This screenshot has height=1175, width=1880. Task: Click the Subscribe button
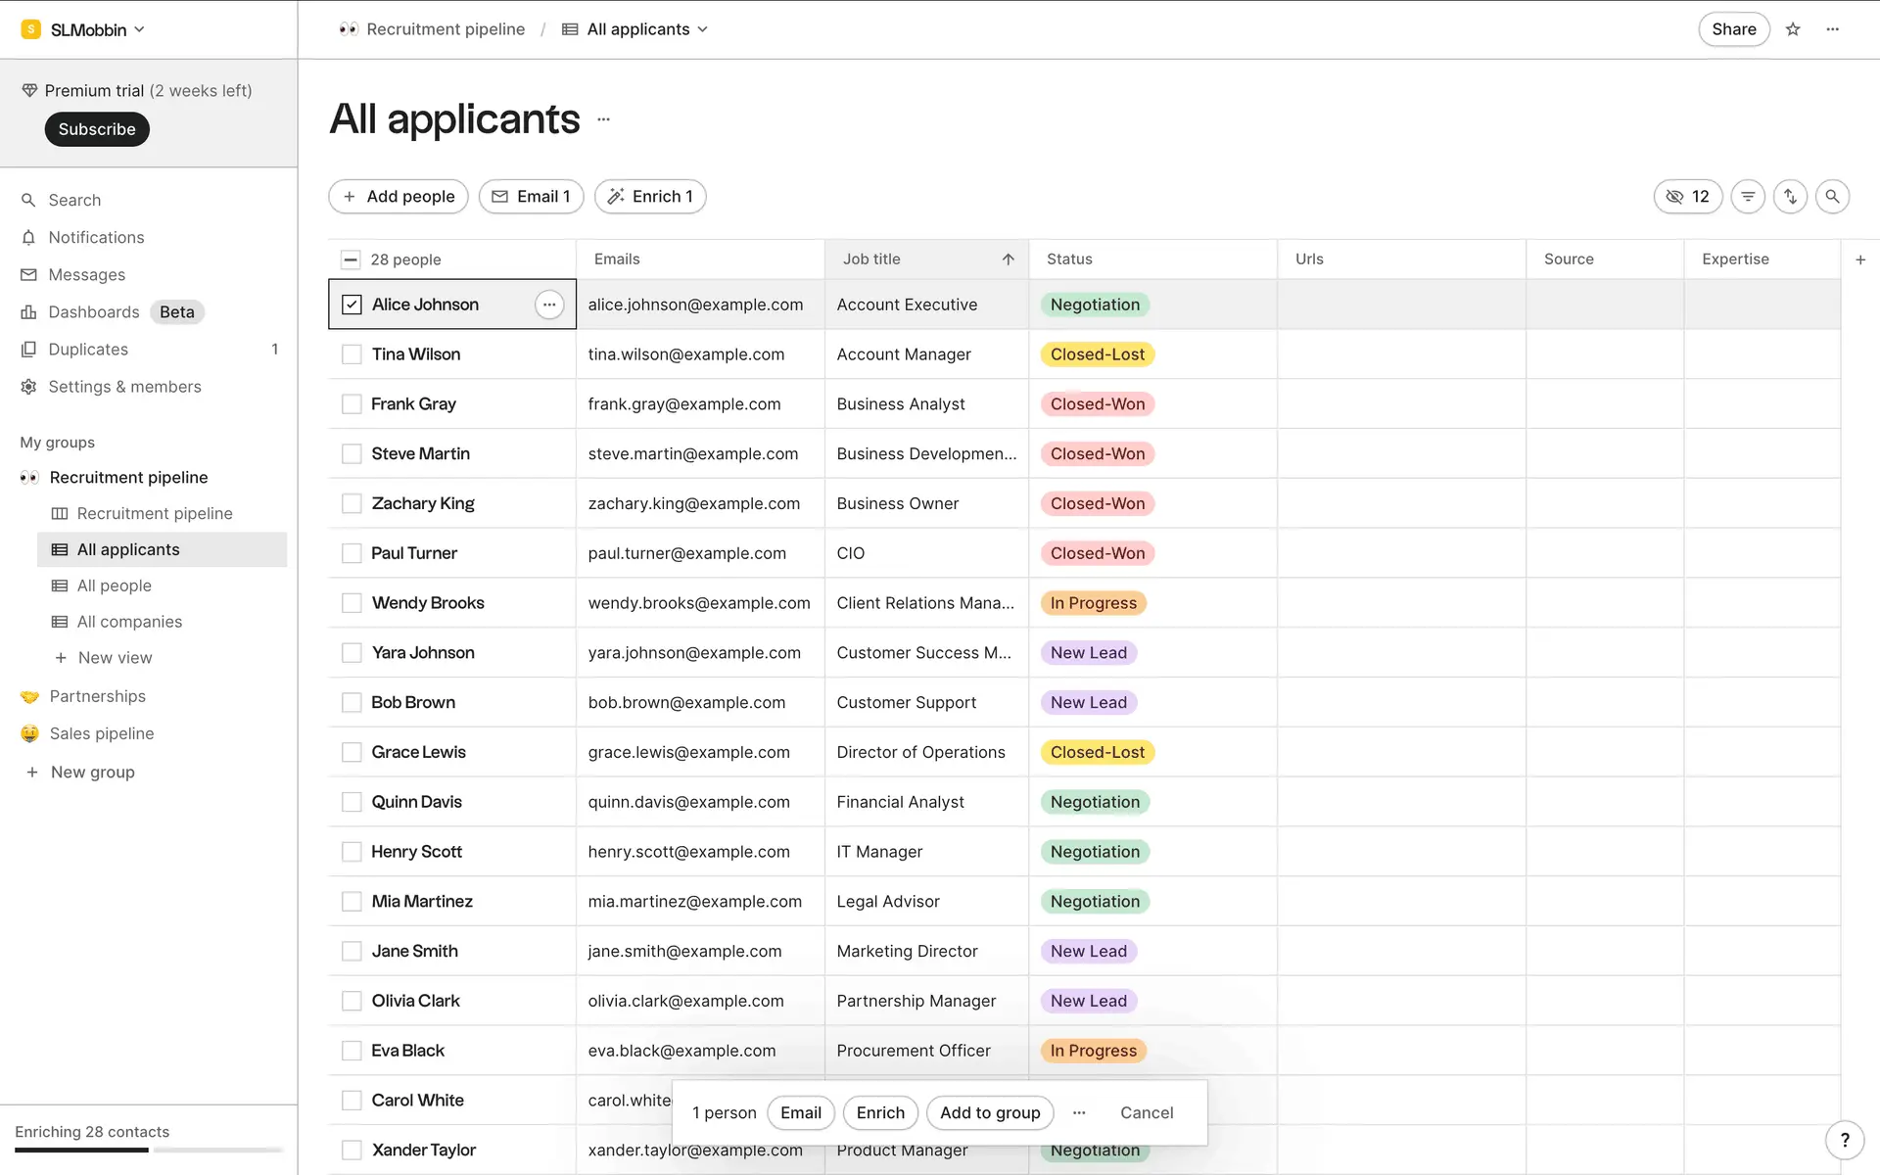tap(96, 129)
